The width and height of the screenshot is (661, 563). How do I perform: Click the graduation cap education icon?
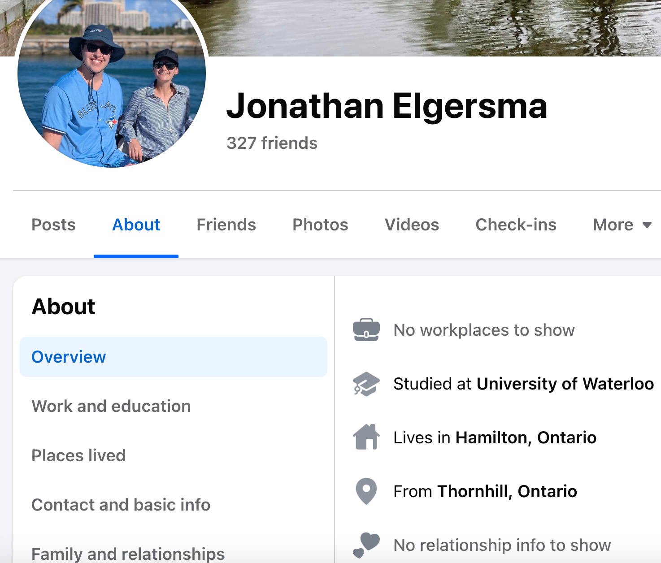click(366, 384)
